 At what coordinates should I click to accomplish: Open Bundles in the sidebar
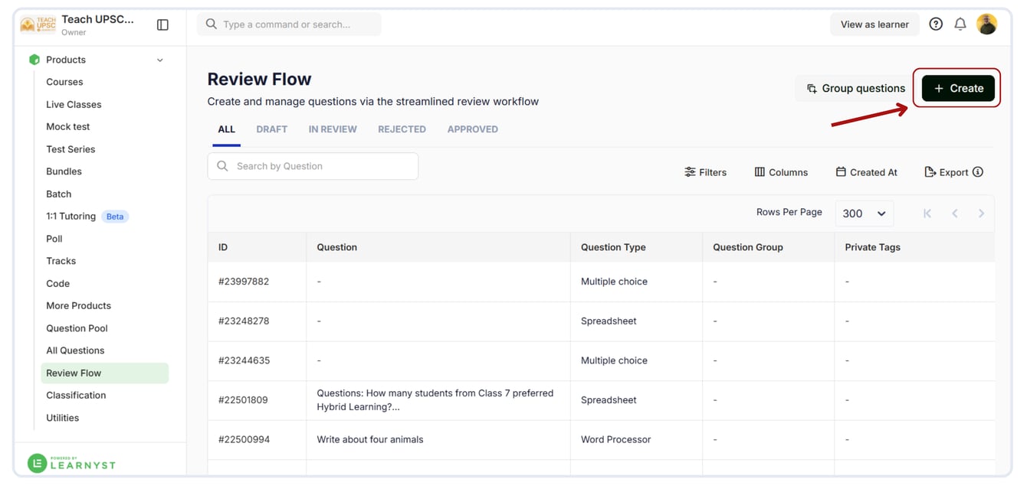coord(64,171)
